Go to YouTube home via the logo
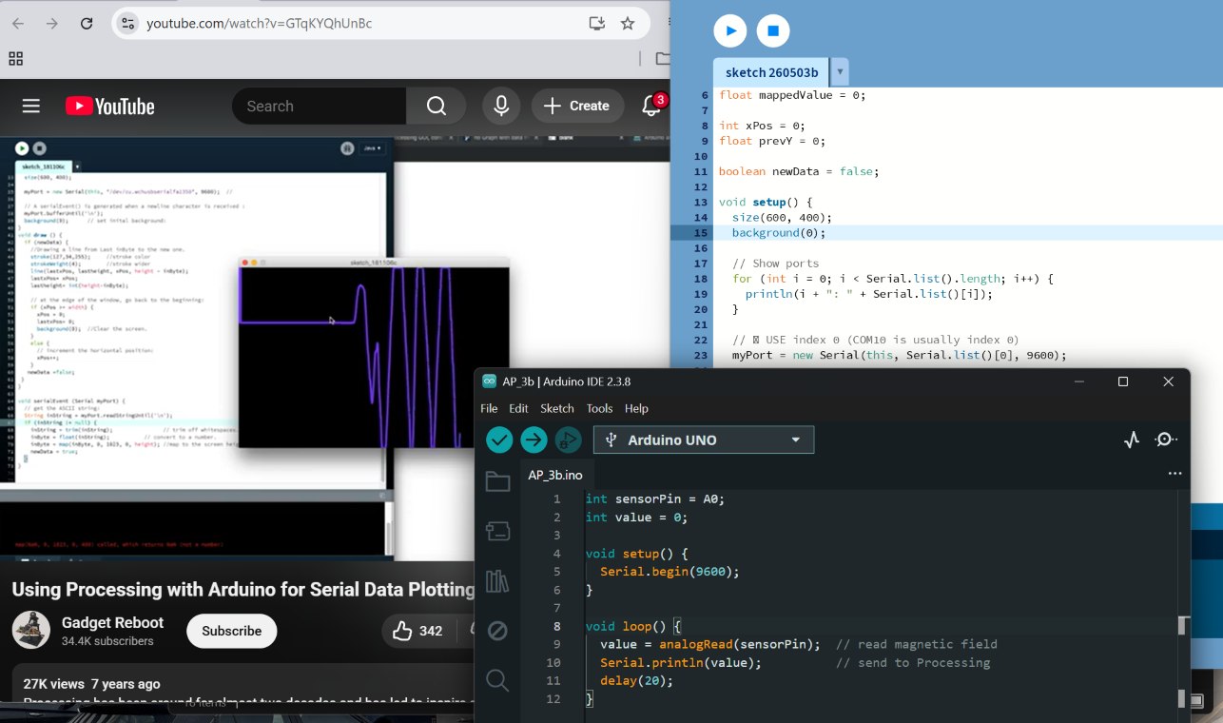This screenshot has height=723, width=1223. tap(110, 107)
